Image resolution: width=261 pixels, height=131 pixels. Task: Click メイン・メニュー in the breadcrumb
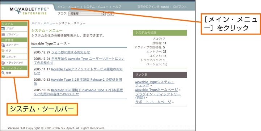click(43, 23)
